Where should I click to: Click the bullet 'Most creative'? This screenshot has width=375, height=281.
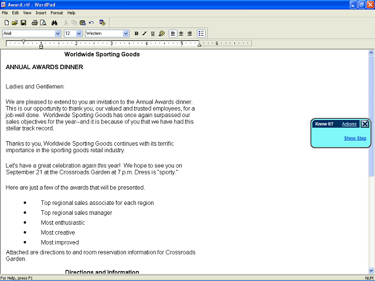pos(58,232)
